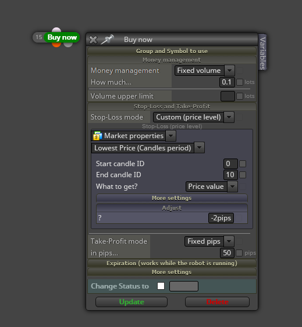Edit the End candle ID value
Screen dimensions: 302x327
click(230, 175)
